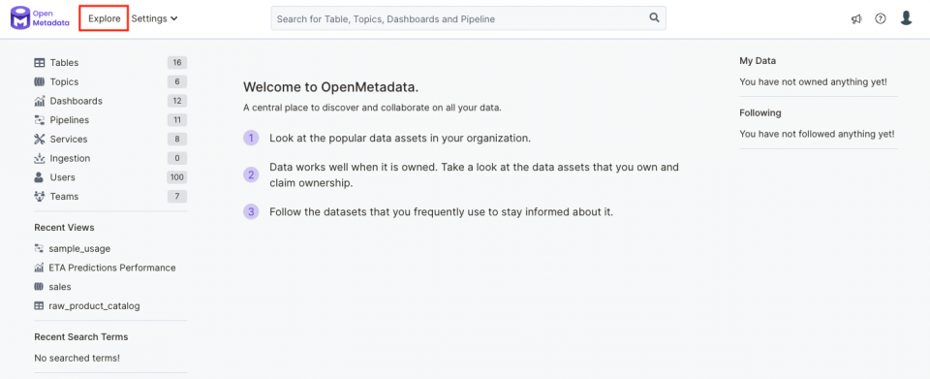Open the user profile avatar icon
Screen dimensions: 930x379
(x=906, y=18)
